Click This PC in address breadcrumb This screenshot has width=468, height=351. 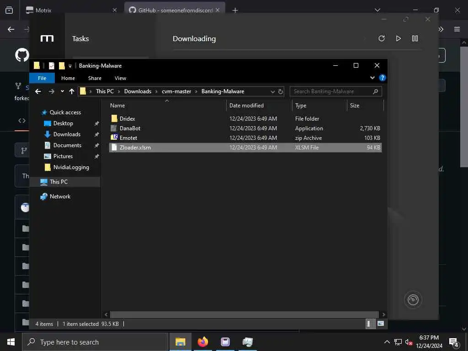click(105, 91)
